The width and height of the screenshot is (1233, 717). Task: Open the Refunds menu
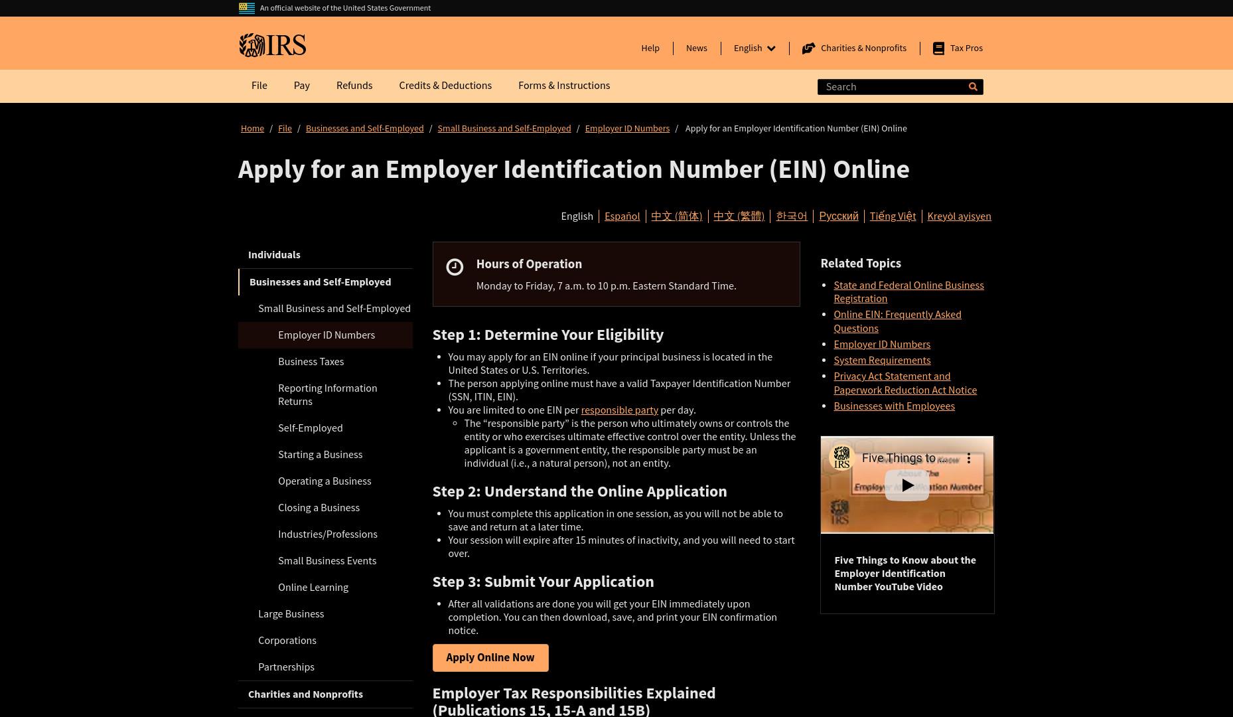[x=354, y=86]
